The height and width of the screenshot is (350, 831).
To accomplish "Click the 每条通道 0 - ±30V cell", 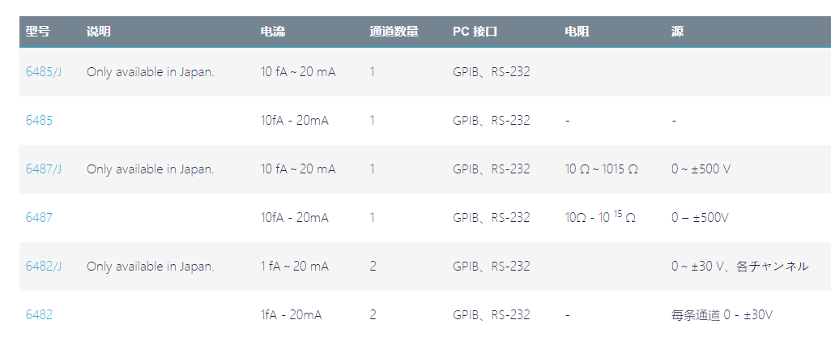I will click(722, 315).
